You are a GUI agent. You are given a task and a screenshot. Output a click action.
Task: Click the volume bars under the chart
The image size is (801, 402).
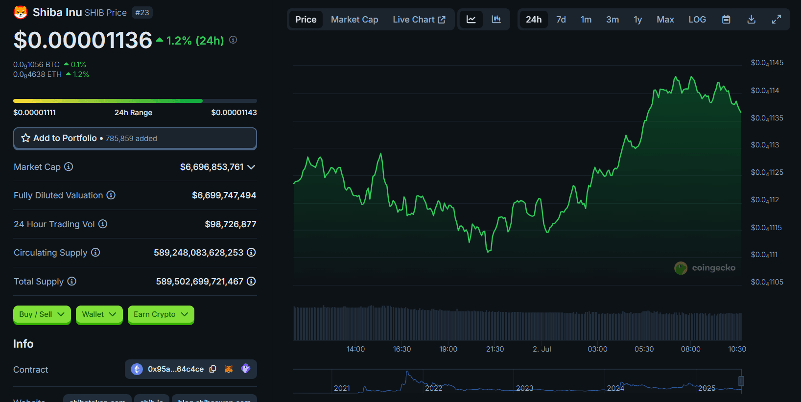pos(518,323)
